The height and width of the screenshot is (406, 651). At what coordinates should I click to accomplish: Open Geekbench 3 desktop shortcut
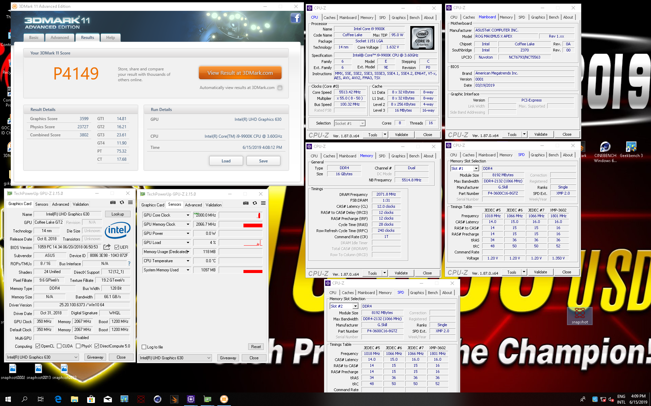coord(631,150)
